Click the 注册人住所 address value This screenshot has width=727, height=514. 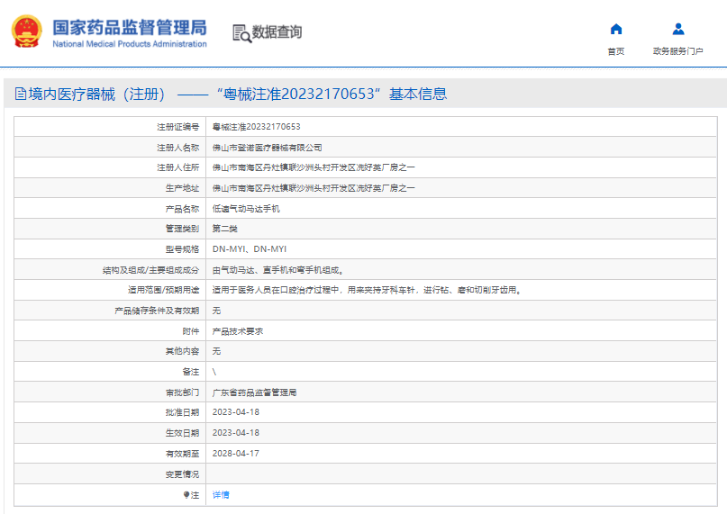(314, 167)
